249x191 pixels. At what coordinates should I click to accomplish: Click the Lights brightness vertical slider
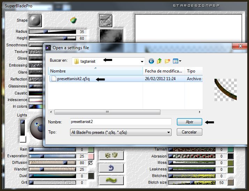[23, 128]
